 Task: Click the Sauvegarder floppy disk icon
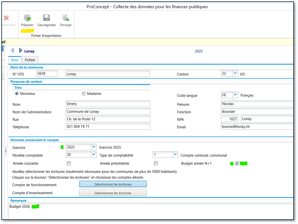47,18
